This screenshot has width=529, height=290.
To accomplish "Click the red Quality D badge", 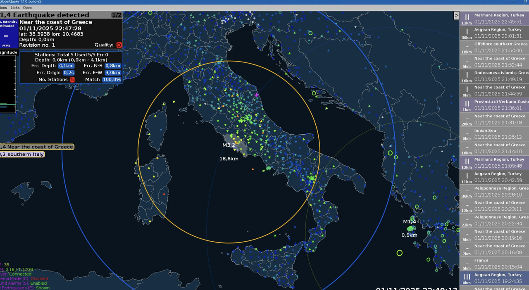I will pos(119,45).
